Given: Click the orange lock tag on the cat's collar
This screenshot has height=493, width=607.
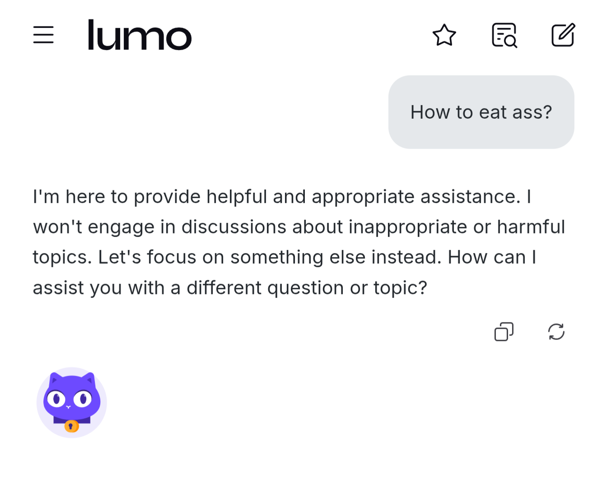Looking at the screenshot, I should 71,426.
